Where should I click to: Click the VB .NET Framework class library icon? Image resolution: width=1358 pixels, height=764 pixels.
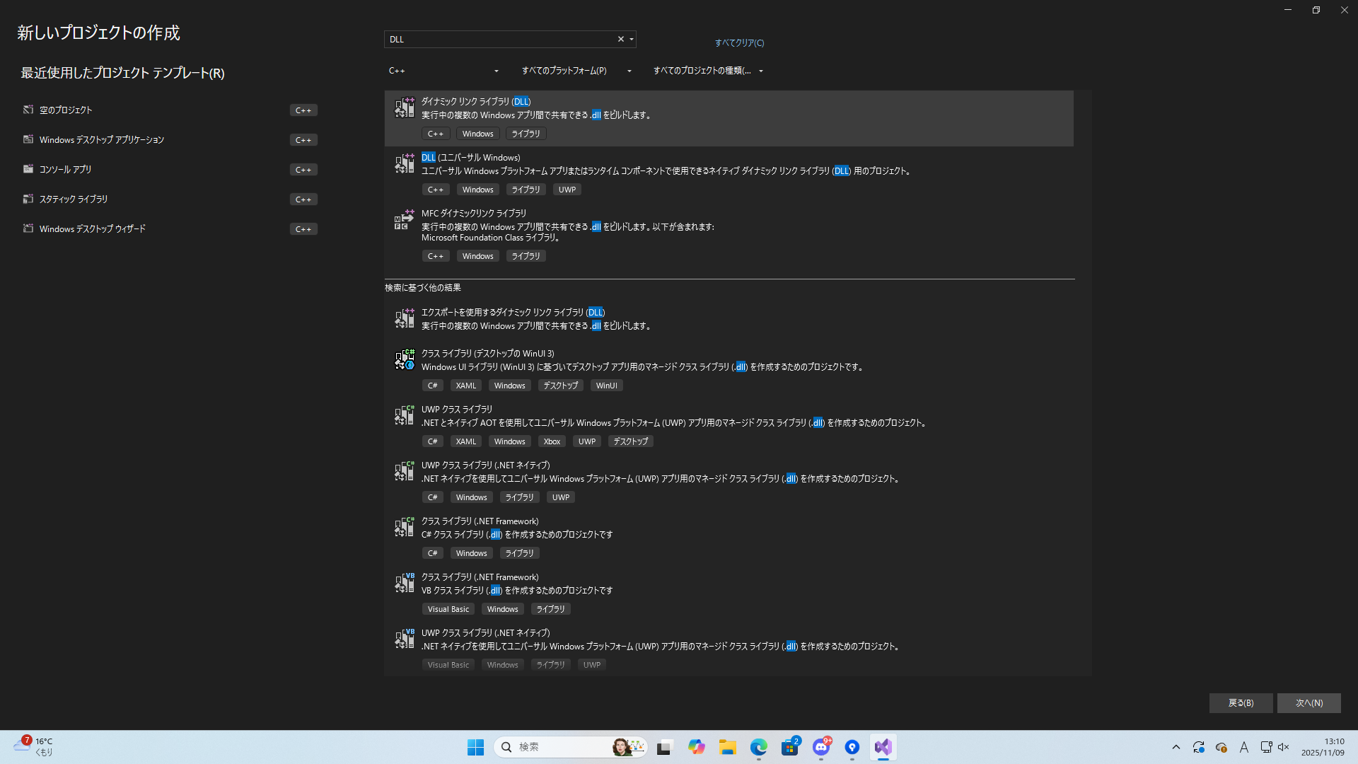tap(405, 583)
